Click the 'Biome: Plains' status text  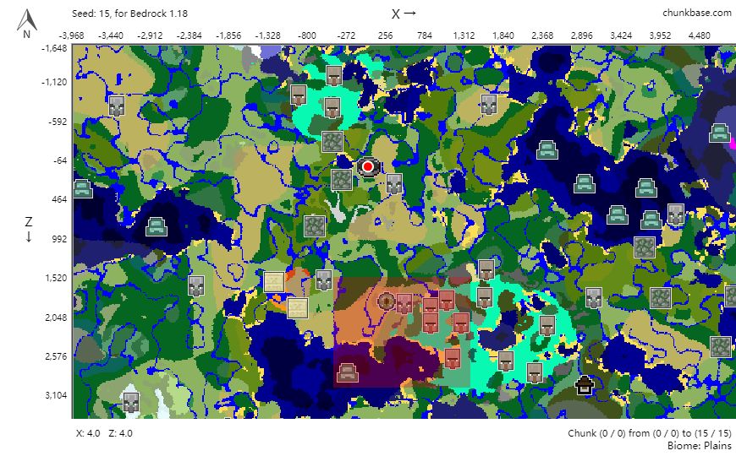pos(700,445)
